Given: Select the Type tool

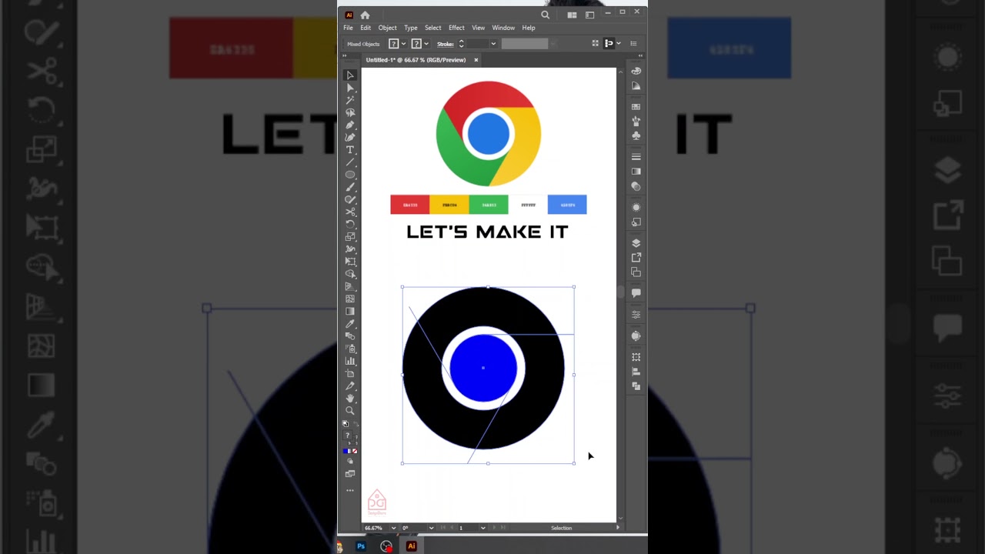Looking at the screenshot, I should pos(350,149).
